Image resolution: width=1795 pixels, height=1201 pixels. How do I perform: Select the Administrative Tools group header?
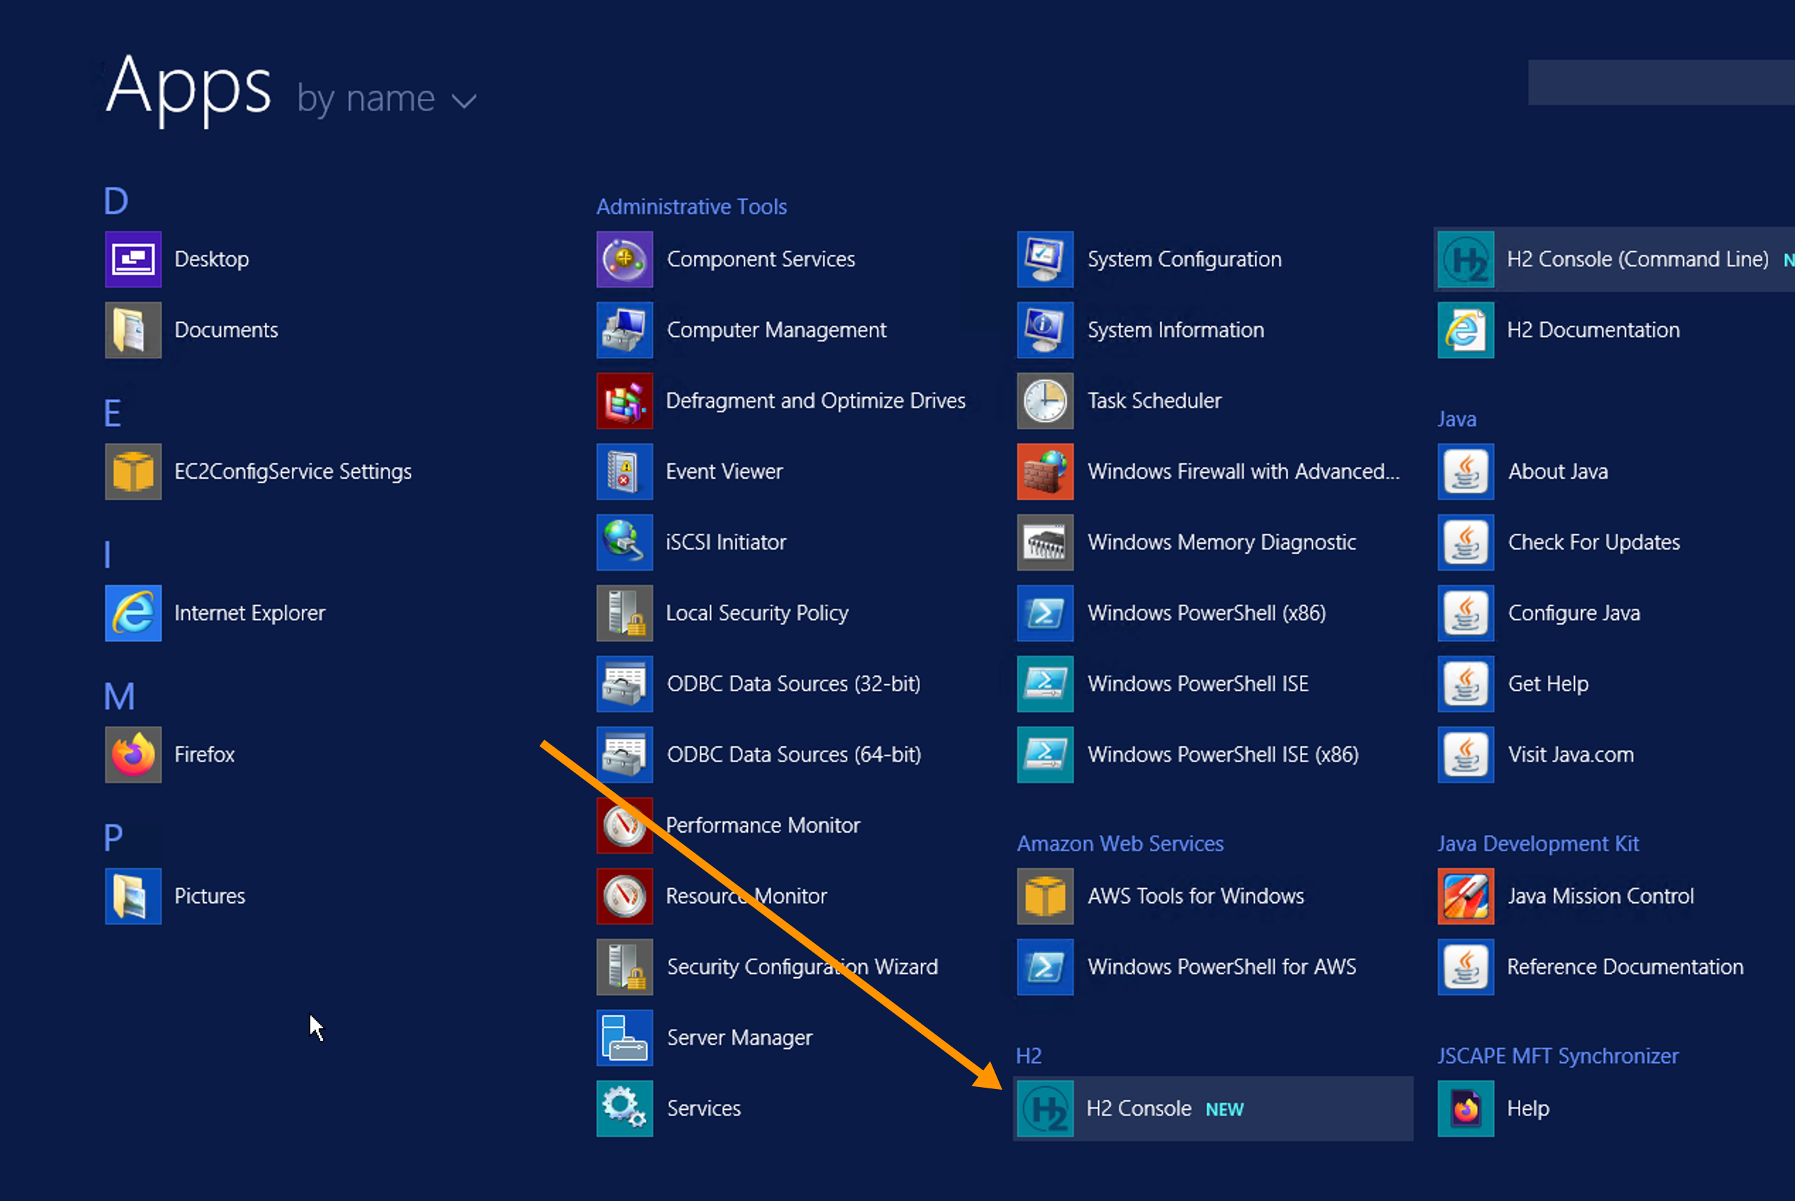coord(691,207)
